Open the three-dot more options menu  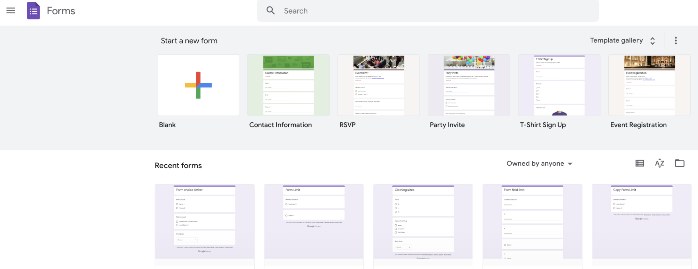(x=676, y=41)
